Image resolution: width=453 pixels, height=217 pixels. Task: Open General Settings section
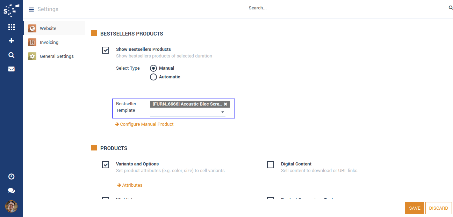tap(57, 56)
